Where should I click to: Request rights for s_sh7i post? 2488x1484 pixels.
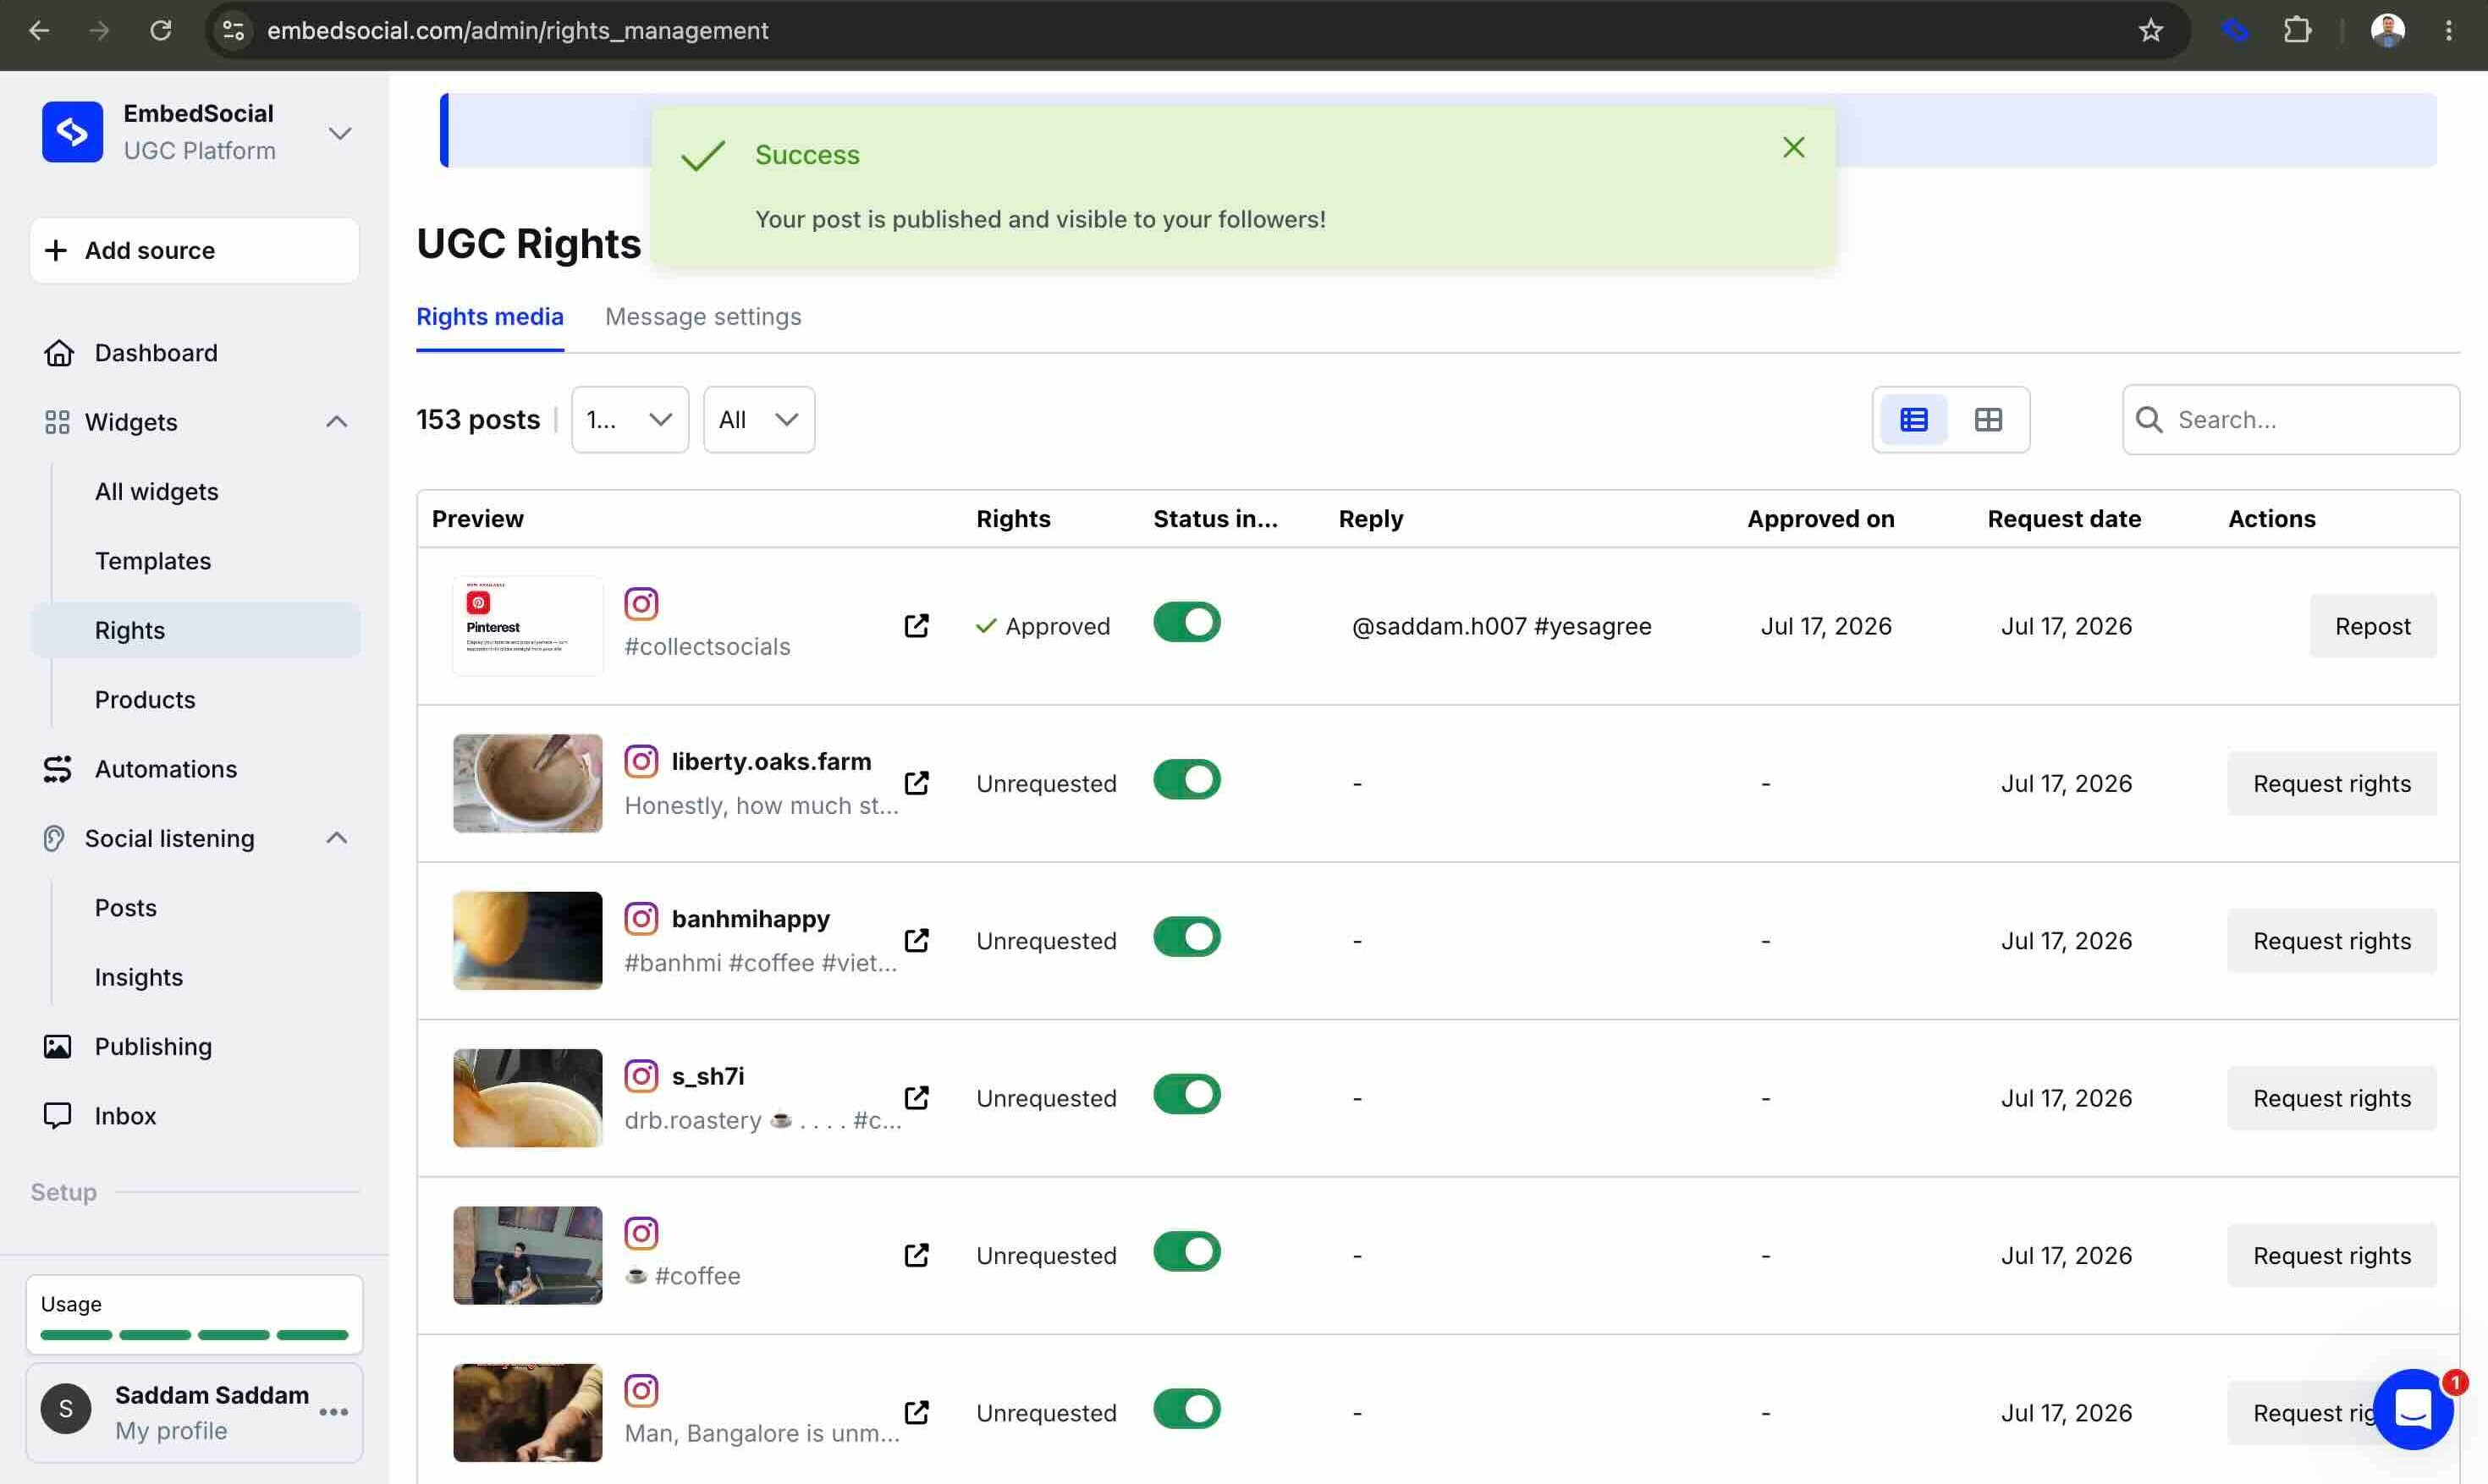tap(2331, 1098)
